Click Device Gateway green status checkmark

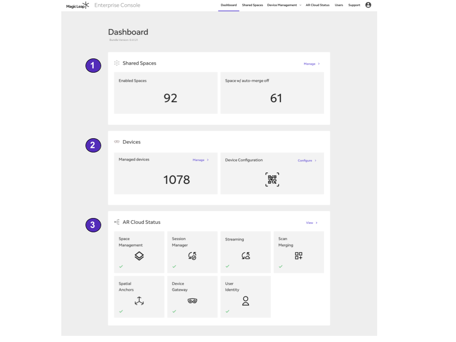[x=174, y=311]
